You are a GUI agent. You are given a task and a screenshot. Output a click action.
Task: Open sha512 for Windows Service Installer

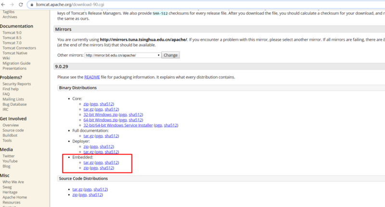[170, 125]
